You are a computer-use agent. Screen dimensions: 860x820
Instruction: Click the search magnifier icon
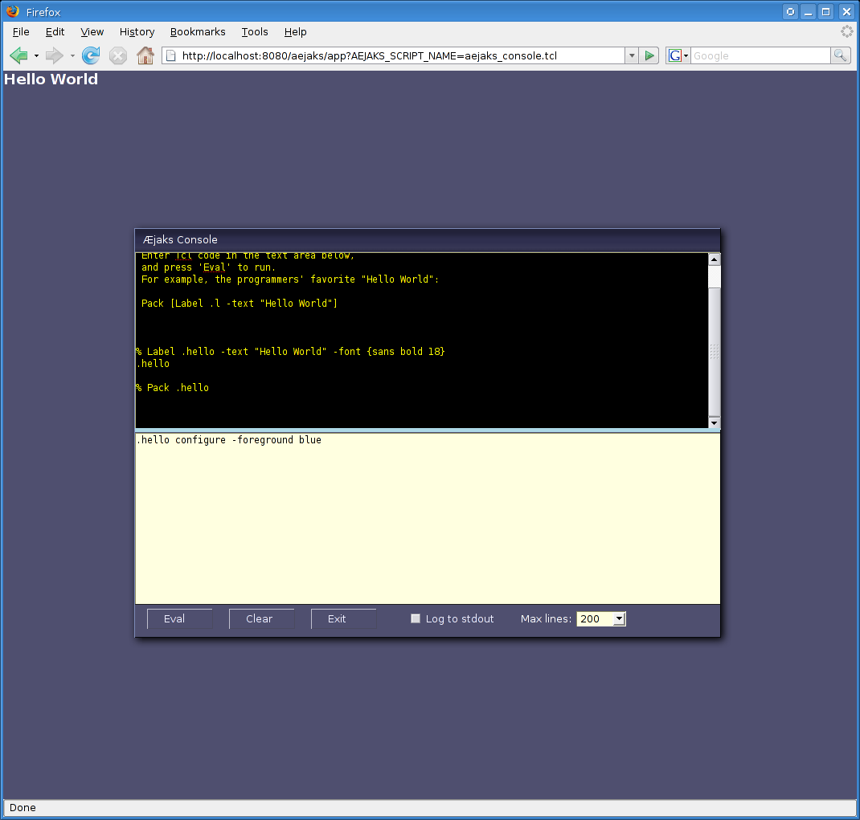click(840, 55)
